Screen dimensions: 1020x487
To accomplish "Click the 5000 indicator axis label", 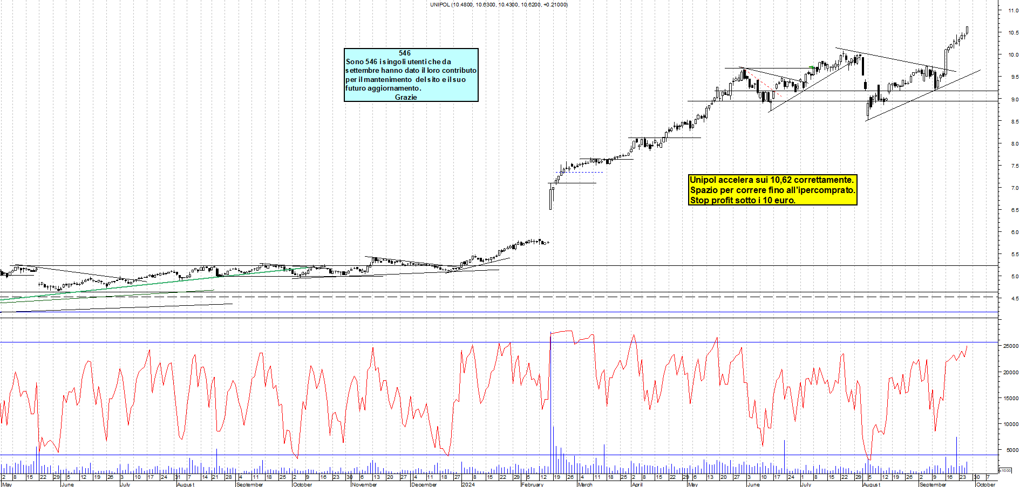I will 1012,450.
